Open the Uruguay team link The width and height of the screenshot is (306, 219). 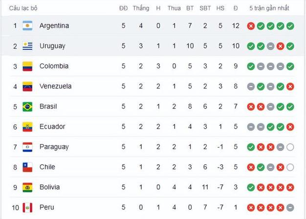point(52,46)
